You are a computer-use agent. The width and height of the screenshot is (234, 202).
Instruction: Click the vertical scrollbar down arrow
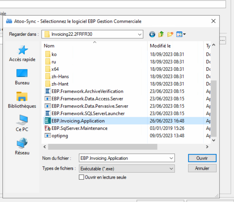click(214, 140)
